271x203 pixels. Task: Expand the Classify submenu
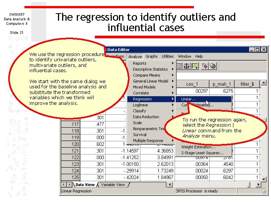point(152,111)
